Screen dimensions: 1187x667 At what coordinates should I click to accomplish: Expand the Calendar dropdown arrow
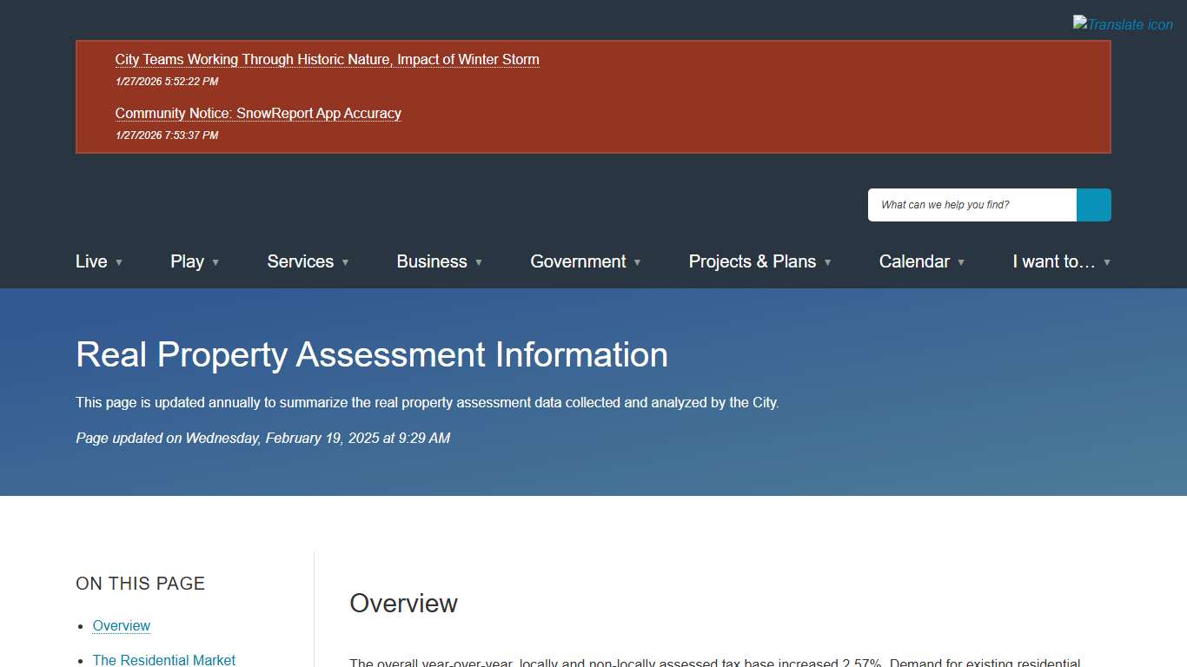click(x=962, y=262)
